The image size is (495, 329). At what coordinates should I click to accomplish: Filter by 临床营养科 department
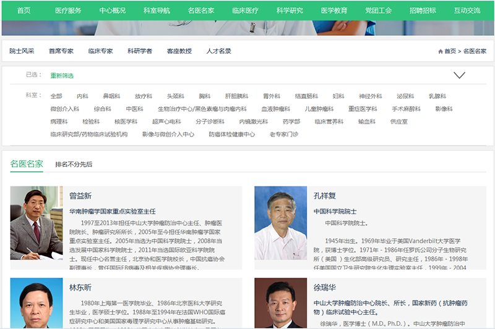point(329,122)
